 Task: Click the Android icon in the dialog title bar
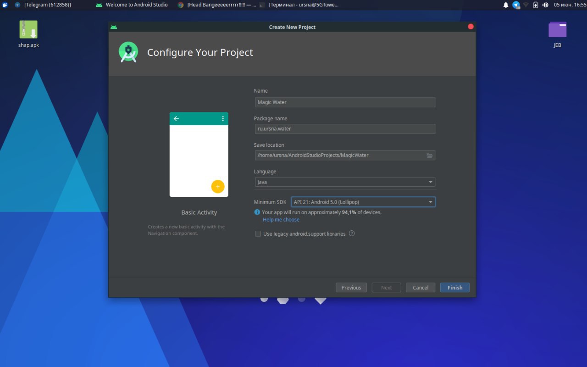point(114,27)
